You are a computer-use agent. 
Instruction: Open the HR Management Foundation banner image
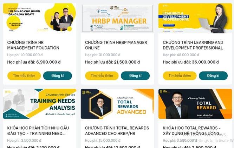pyautogui.click(x=40, y=18)
